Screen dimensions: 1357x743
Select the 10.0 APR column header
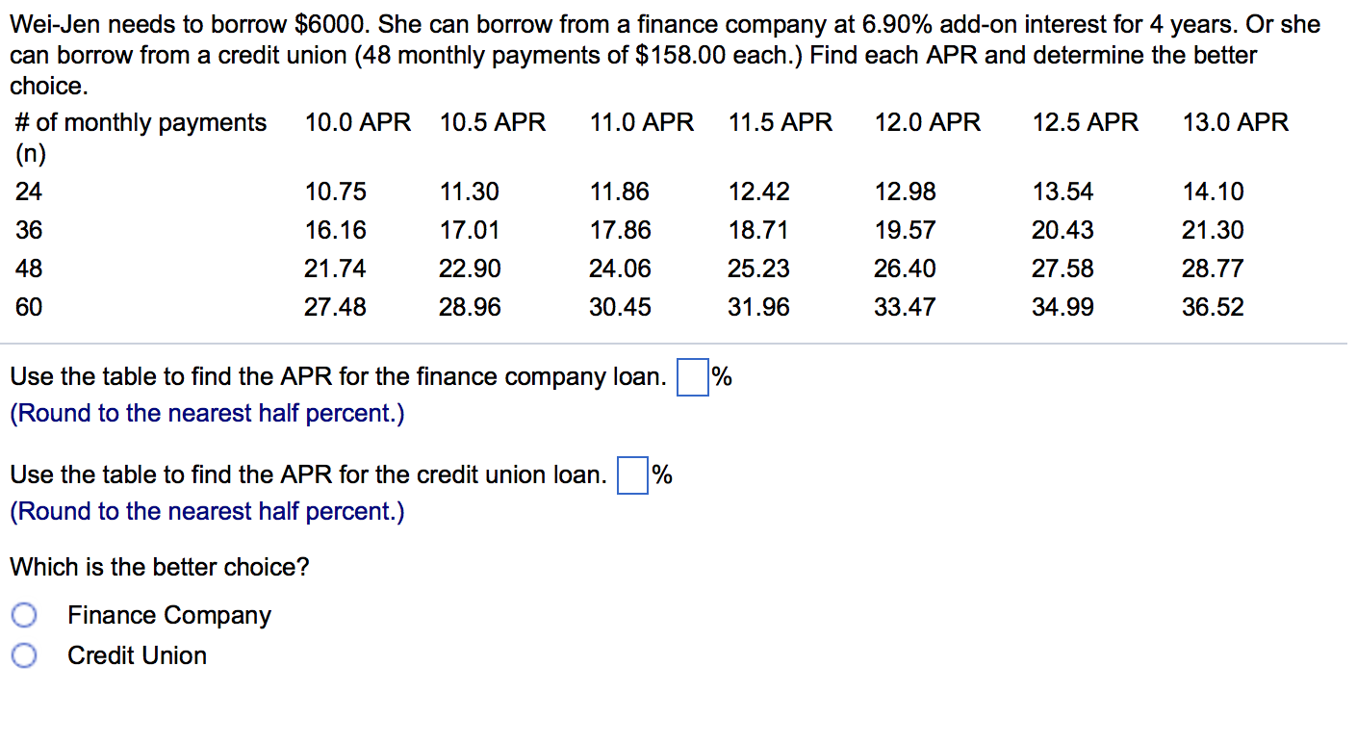pos(358,122)
